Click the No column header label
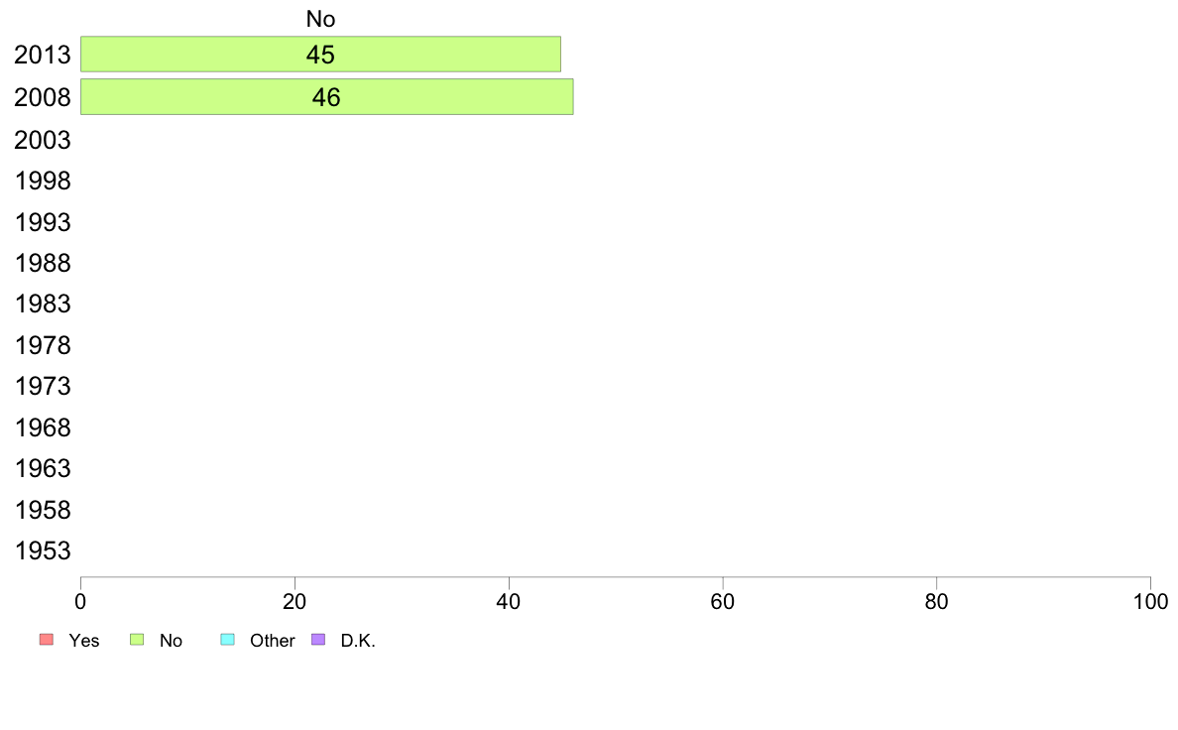Screen dimensions: 1178x730 click(321, 19)
